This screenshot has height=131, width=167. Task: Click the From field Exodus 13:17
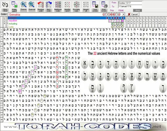tap(130, 3)
